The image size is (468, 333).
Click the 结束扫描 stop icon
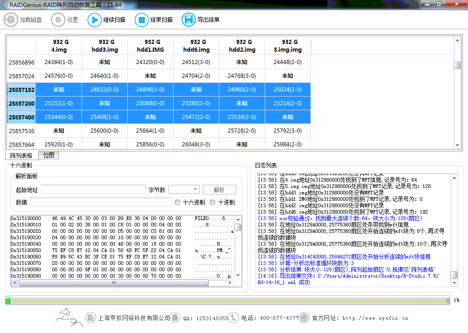pos(141,20)
